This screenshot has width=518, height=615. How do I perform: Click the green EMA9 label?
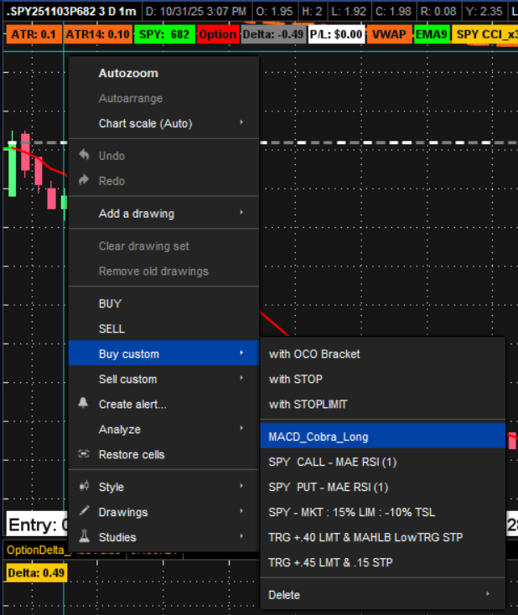click(432, 34)
